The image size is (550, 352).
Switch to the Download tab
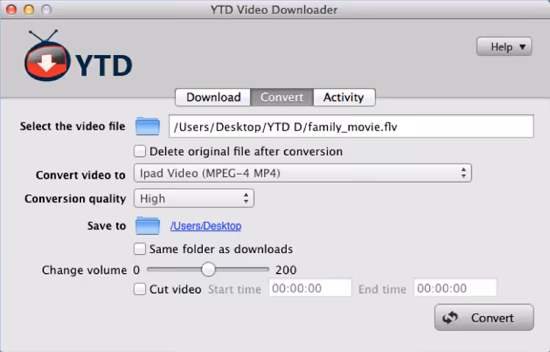[x=213, y=97]
